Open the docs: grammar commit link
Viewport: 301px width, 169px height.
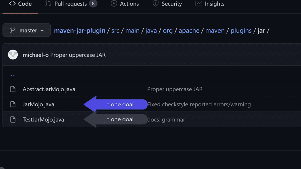click(x=166, y=119)
